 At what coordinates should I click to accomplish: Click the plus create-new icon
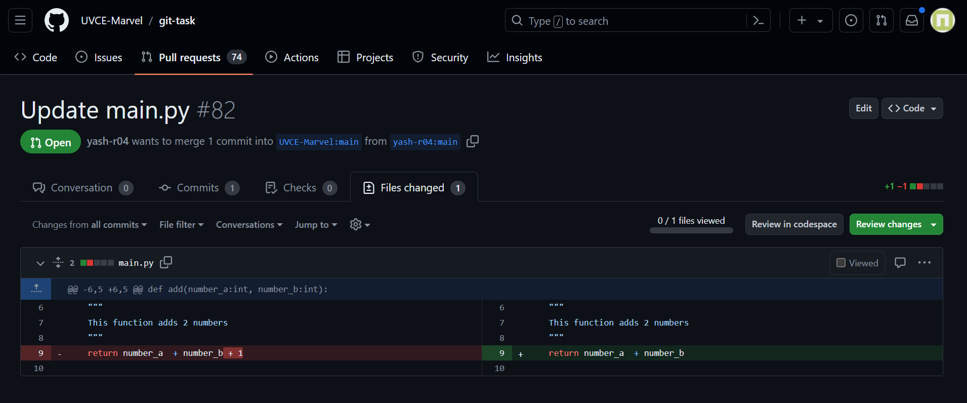tap(802, 20)
